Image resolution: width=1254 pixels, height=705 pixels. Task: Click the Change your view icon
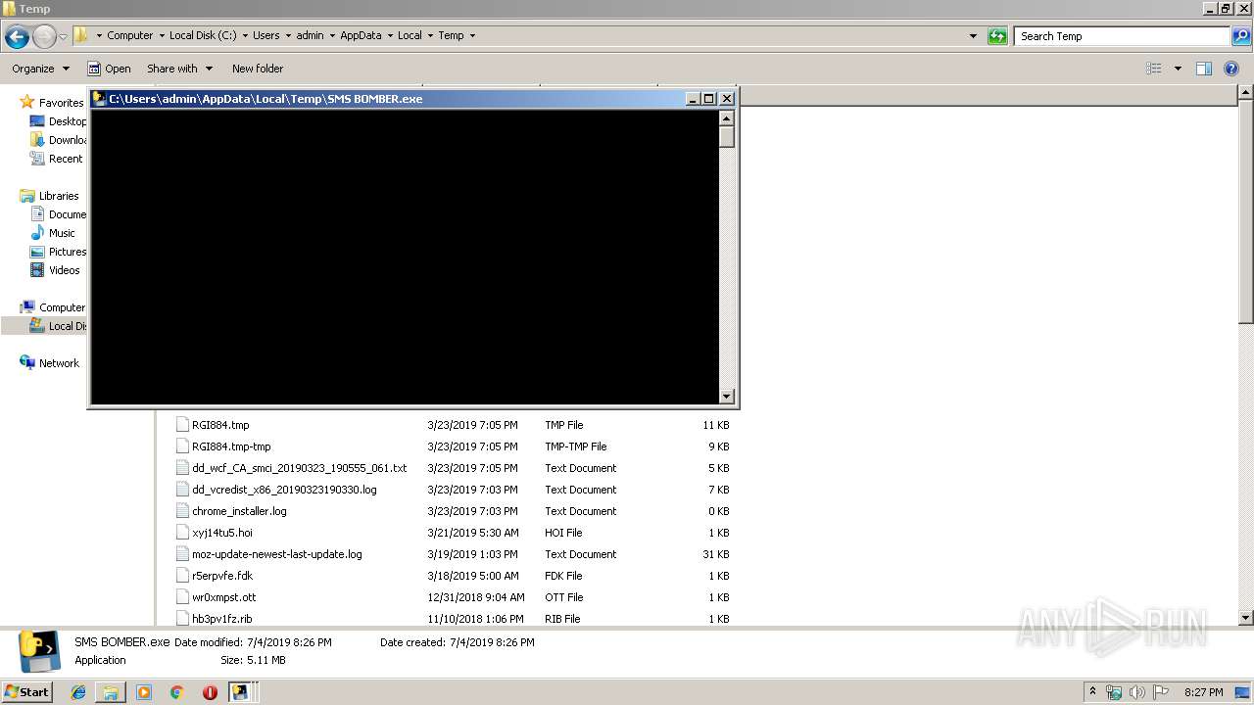click(x=1154, y=69)
